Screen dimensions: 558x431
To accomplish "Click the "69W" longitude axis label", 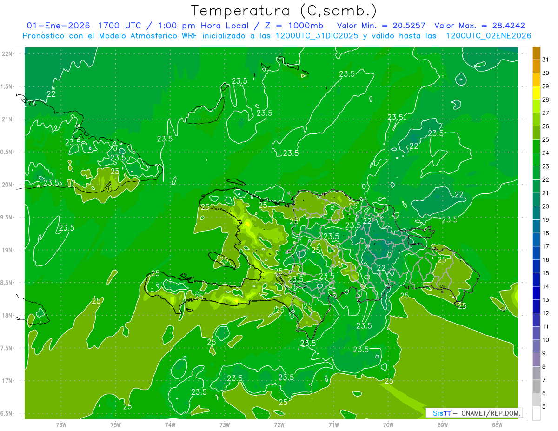I will click(x=443, y=424).
